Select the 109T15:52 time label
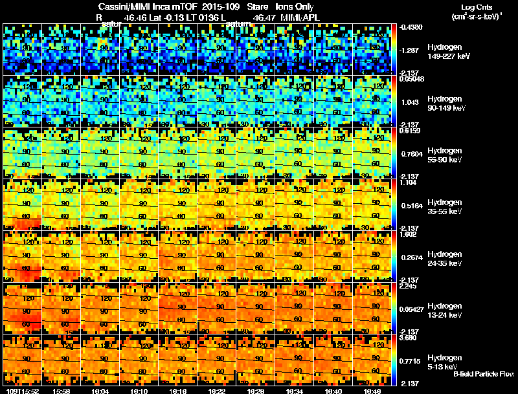518x394 pixels. tap(22, 391)
